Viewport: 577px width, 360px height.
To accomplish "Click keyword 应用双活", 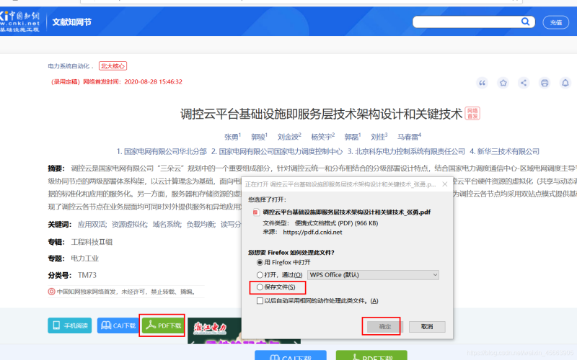I will (92, 225).
